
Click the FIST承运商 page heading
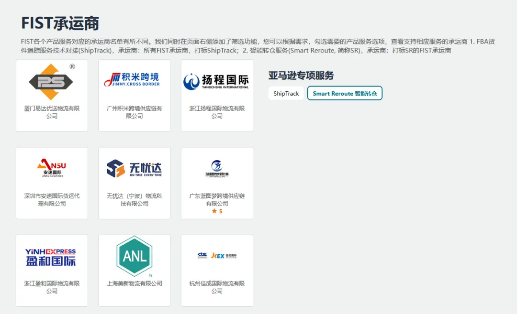click(x=53, y=22)
